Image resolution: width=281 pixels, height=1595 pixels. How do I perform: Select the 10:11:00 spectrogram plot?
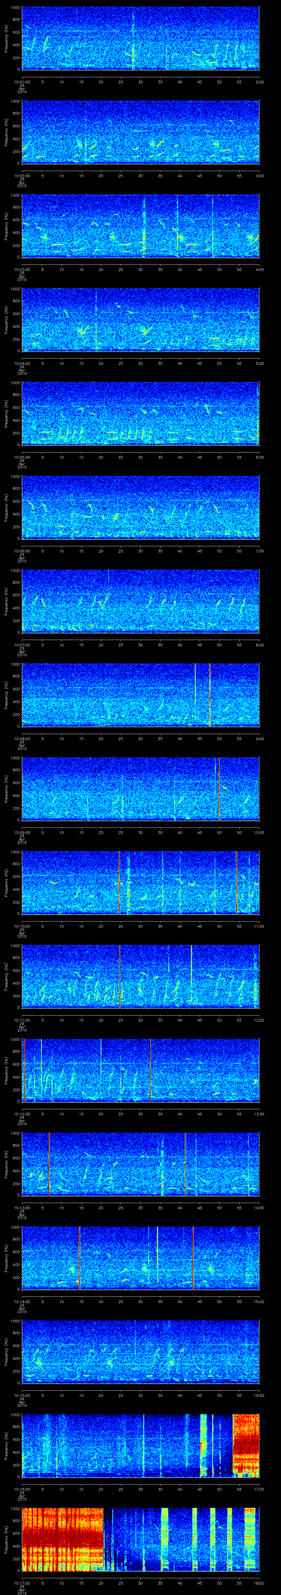tap(140, 976)
